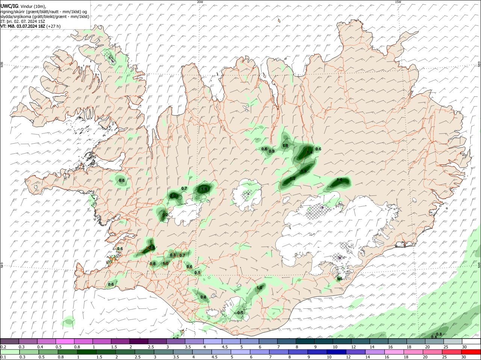Click the darkest green swatch at rain-scale 1
481x360 pixels.
(86, 352)
